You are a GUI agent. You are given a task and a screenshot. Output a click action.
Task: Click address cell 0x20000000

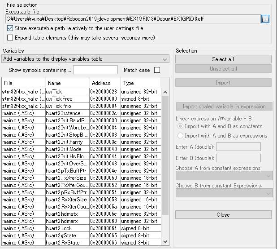click(105, 99)
